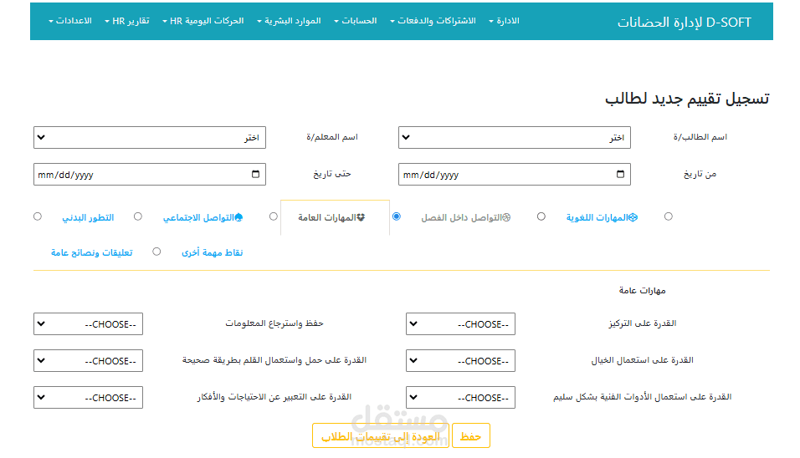The width and height of the screenshot is (800, 458).
Task: Choose rating for حفظ واسترجاع المعلومات
Action: click(x=88, y=324)
